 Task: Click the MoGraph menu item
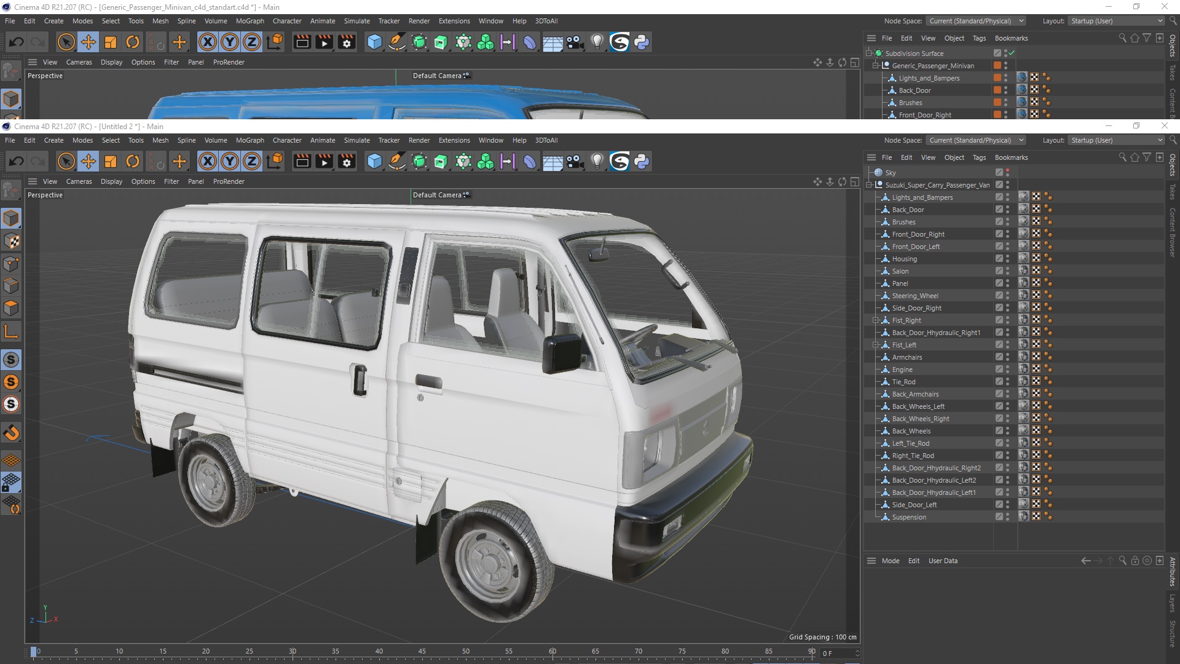(x=249, y=140)
